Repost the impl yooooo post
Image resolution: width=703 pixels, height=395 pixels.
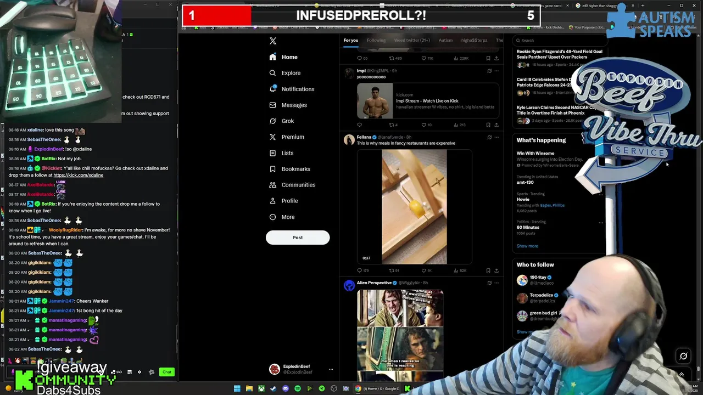pos(393,125)
